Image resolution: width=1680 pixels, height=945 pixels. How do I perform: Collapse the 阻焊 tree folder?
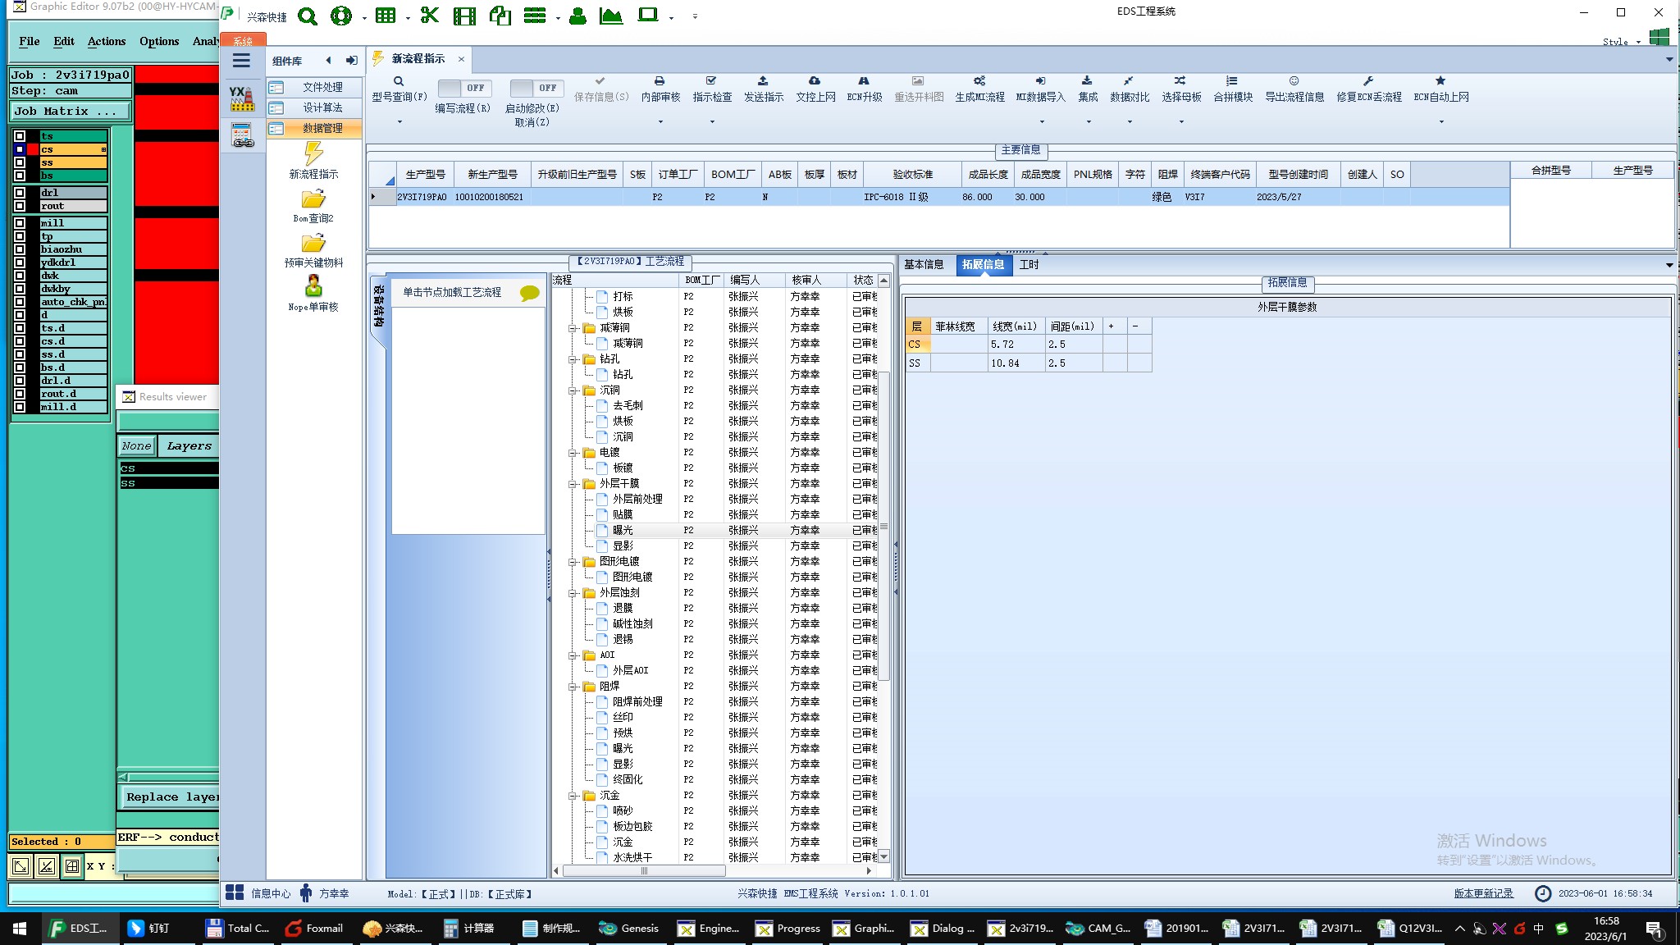(x=573, y=687)
